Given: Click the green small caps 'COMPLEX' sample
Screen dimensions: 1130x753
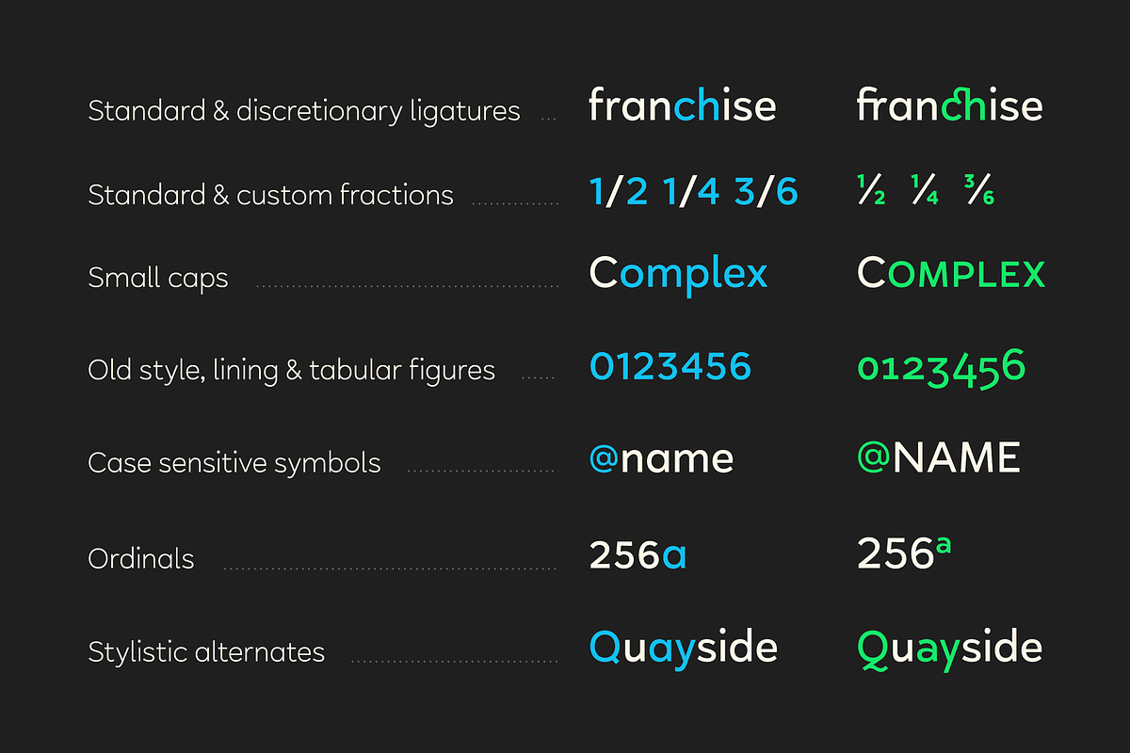Looking at the screenshot, I should (951, 274).
